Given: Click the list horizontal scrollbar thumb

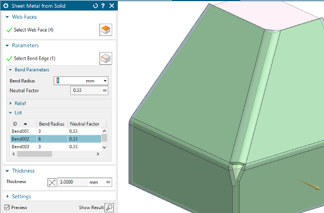Looking at the screenshot, I should 34,154.
